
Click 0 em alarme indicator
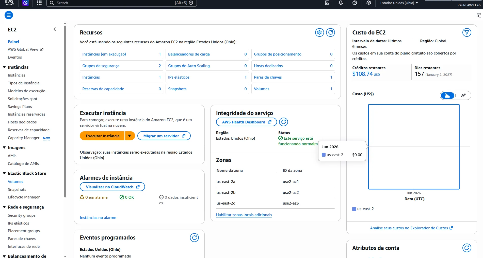point(94,197)
